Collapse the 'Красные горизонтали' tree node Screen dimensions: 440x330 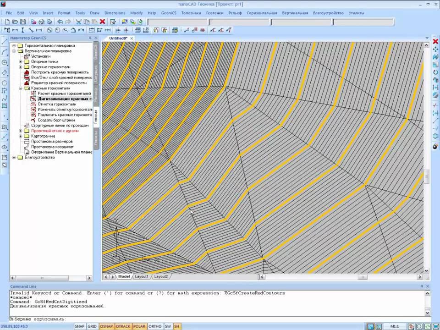pyautogui.click(x=20, y=88)
